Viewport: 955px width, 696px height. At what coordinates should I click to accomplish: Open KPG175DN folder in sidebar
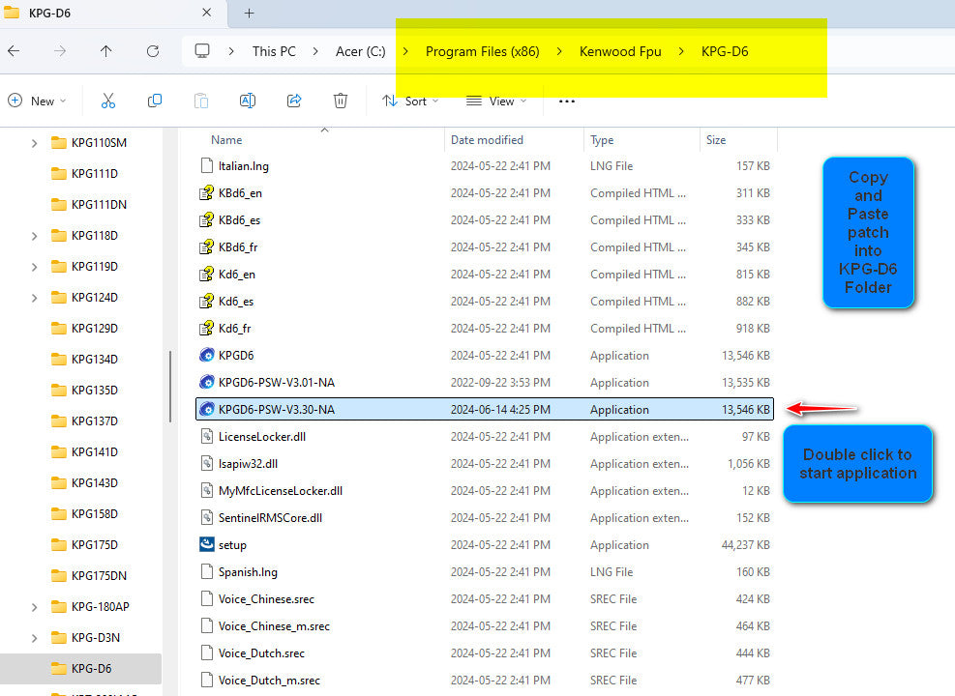click(x=99, y=575)
